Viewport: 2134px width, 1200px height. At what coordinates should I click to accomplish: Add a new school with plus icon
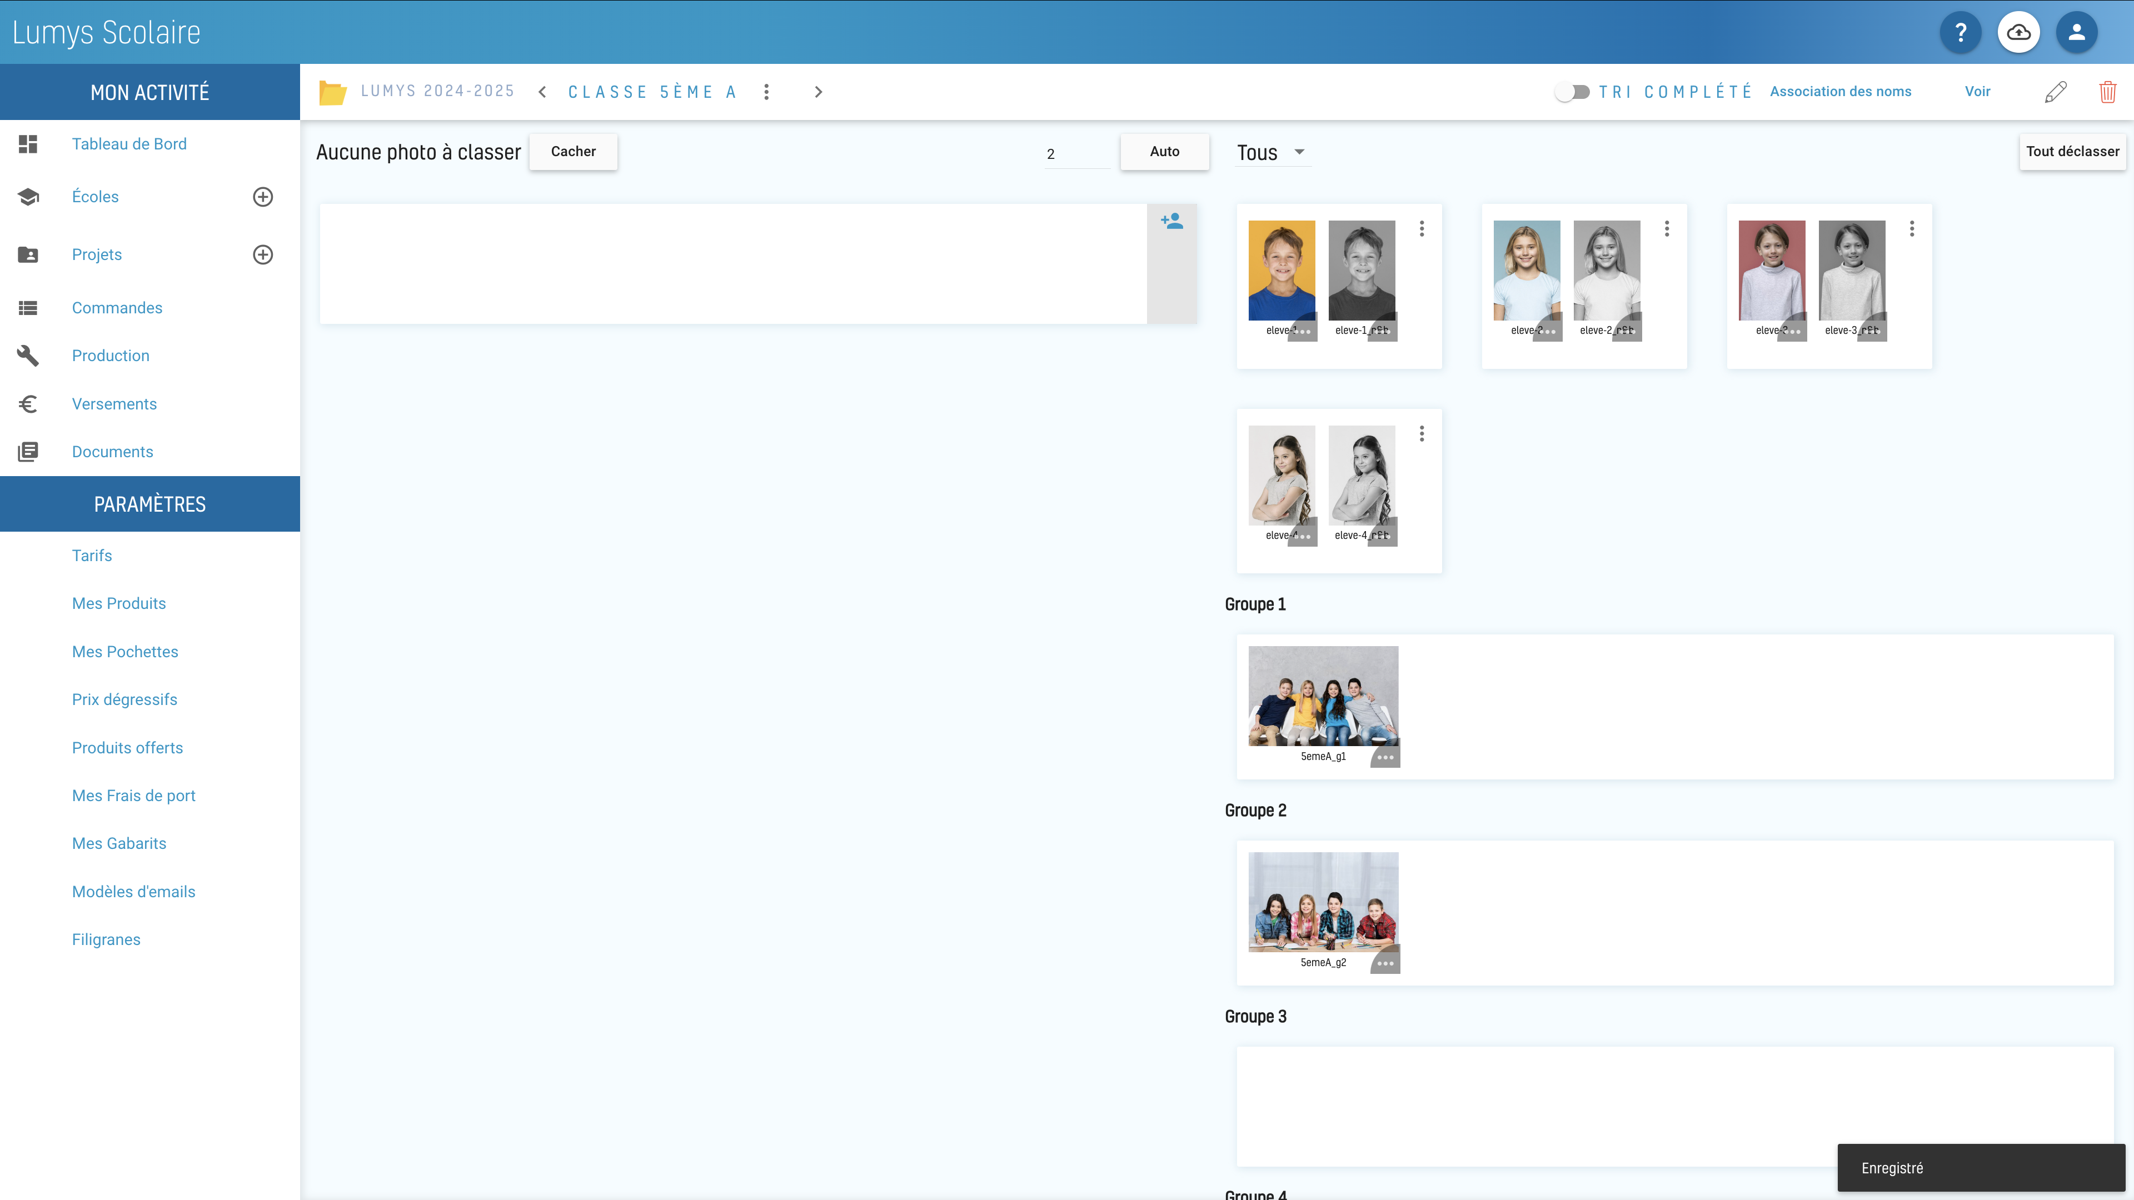pos(263,197)
